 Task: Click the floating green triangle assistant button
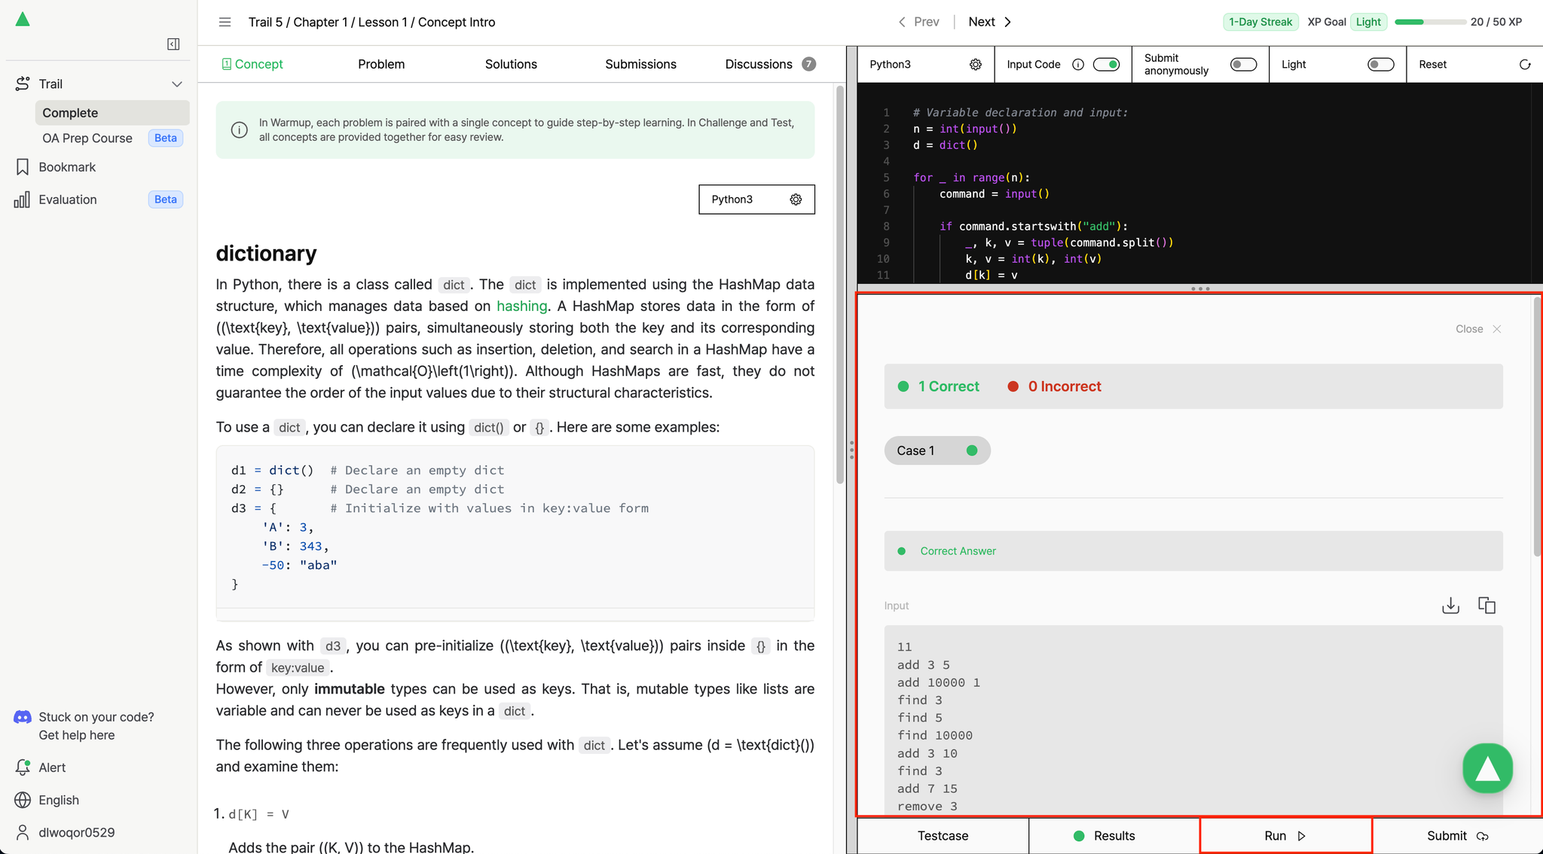click(1487, 768)
